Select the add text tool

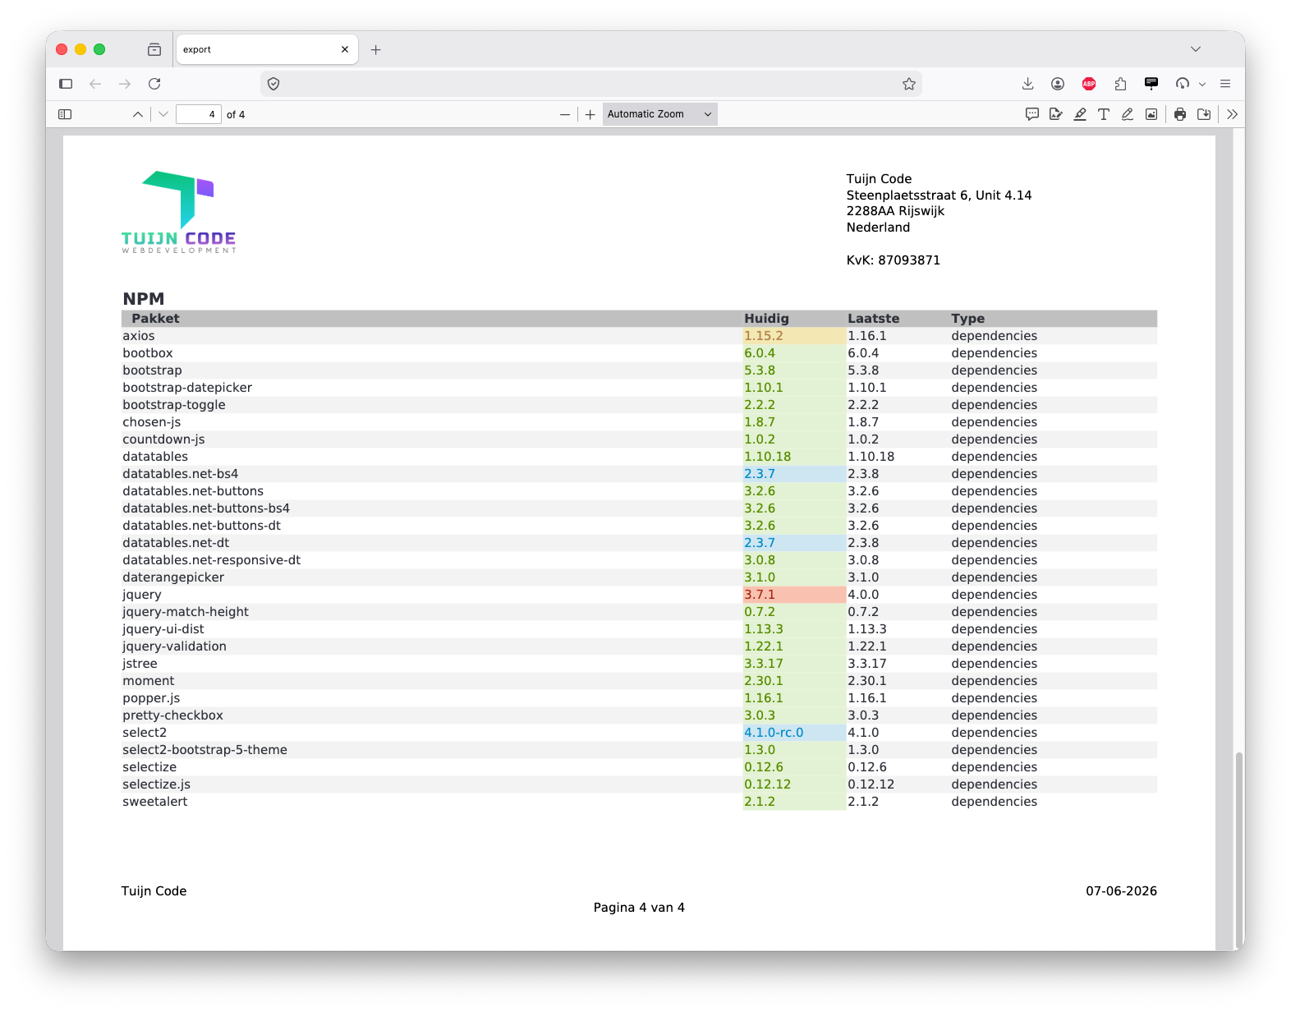pos(1104,114)
